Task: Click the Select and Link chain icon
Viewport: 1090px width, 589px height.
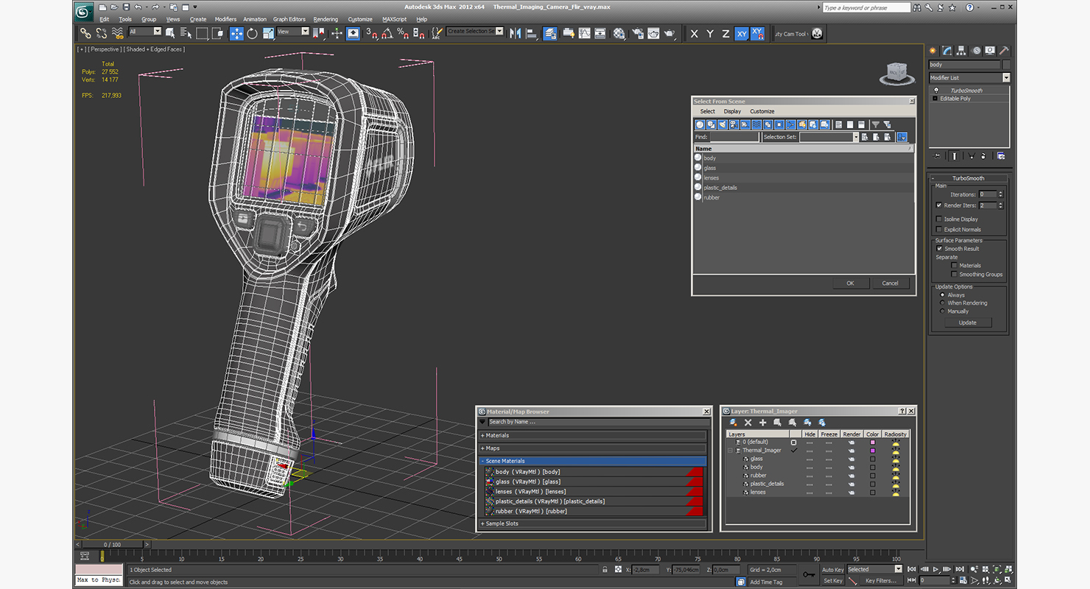Action: pos(85,33)
